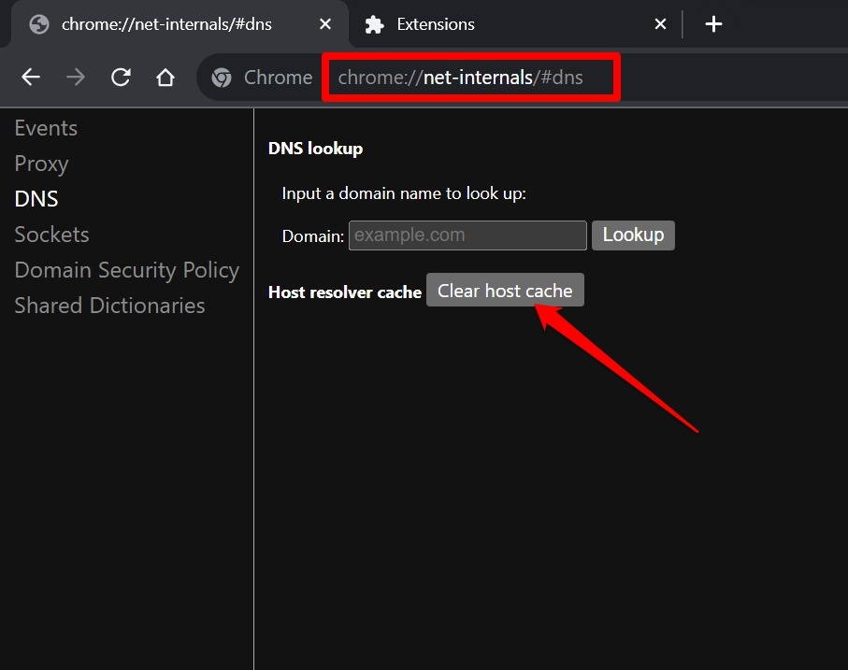This screenshot has width=848, height=670.
Task: Click the home icon in the toolbar
Action: (165, 78)
